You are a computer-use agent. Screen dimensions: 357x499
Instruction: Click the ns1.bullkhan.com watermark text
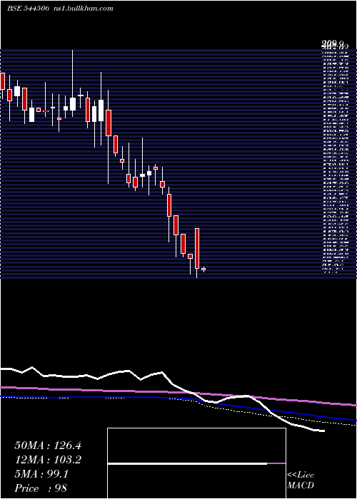[84, 9]
